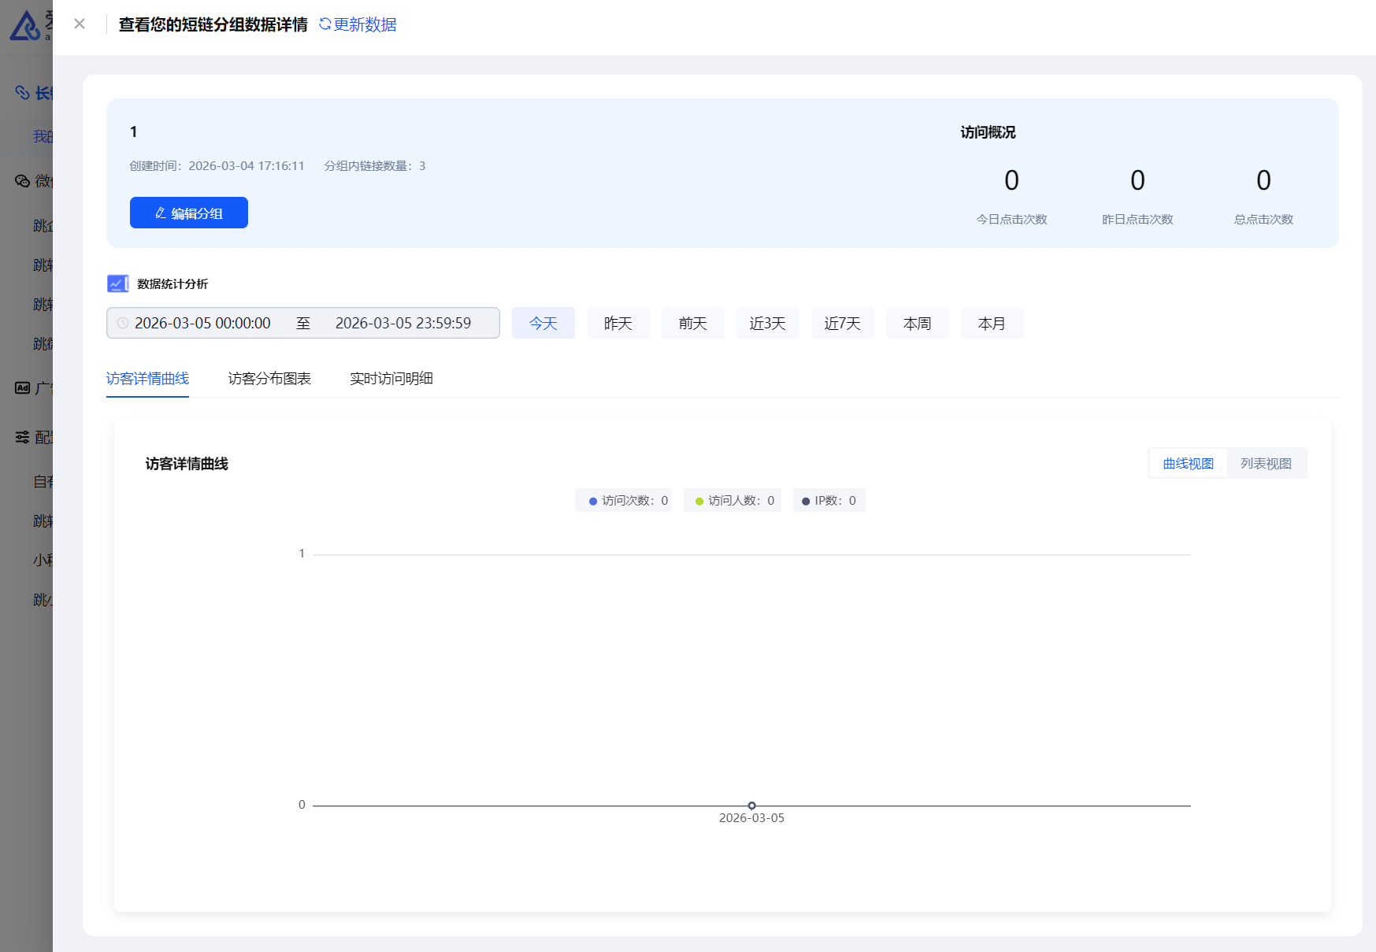Open the 实时访问明细 tab

[x=391, y=379]
